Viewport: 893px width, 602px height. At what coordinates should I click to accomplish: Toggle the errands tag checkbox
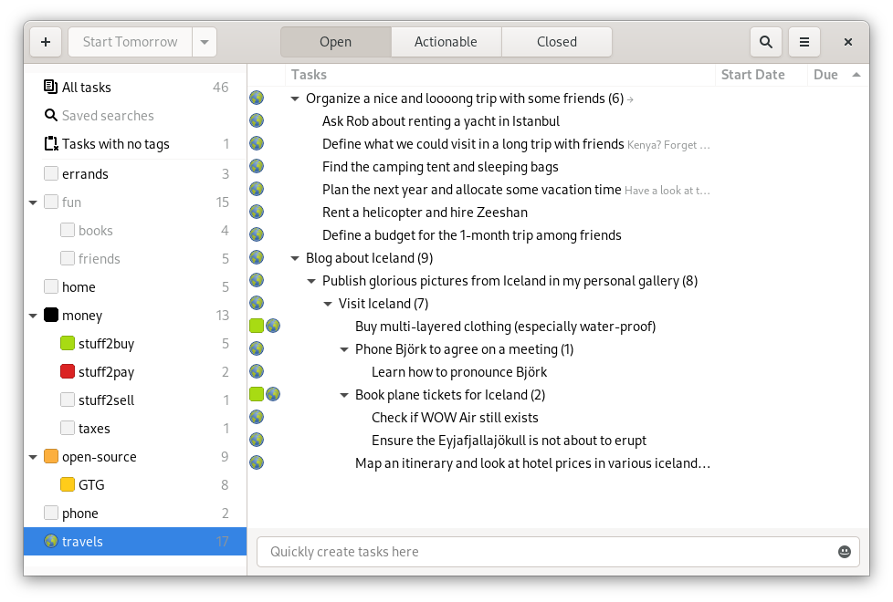tap(51, 173)
